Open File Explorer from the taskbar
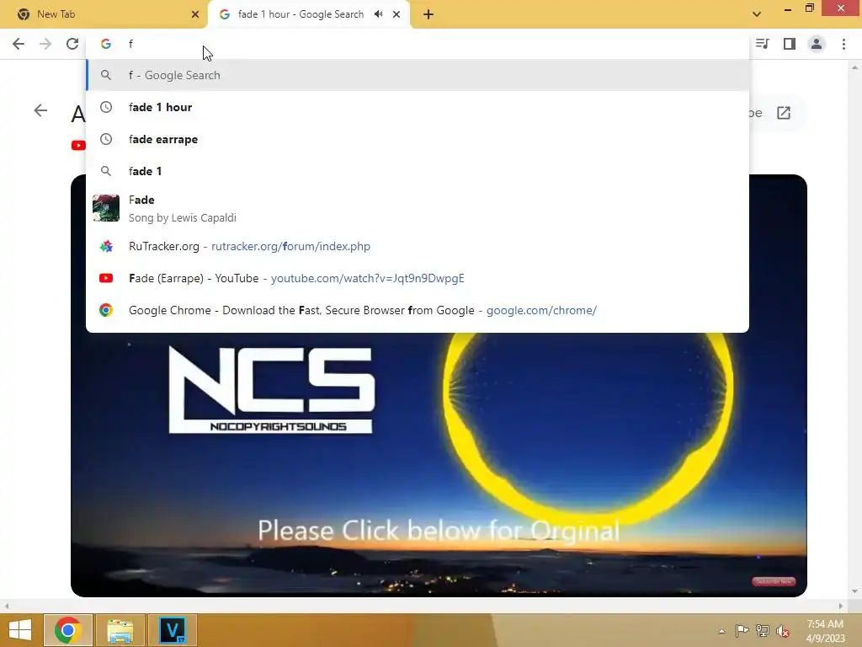This screenshot has width=862, height=647. [x=120, y=630]
